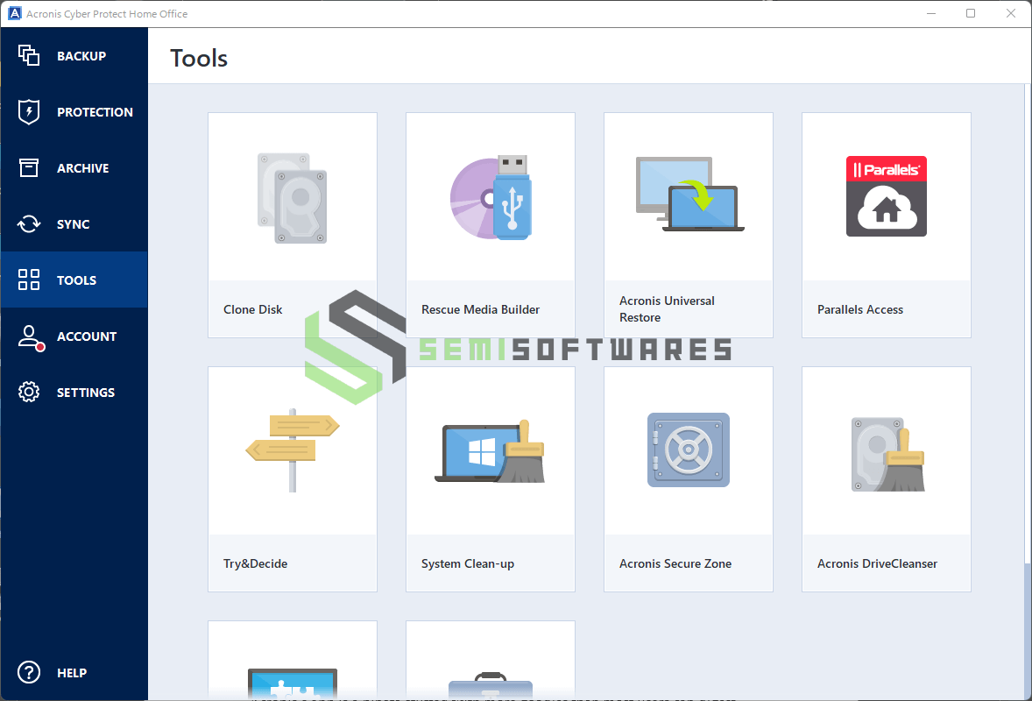The width and height of the screenshot is (1032, 701).
Task: Click the Parallels Access label
Action: (859, 309)
